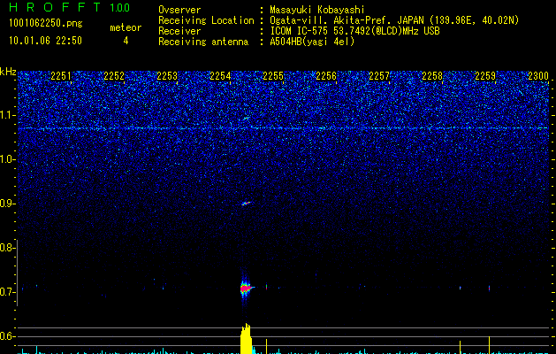Viewport: 556px width, 354px height.
Task: Click the 2252 time marker
Action: click(114, 76)
